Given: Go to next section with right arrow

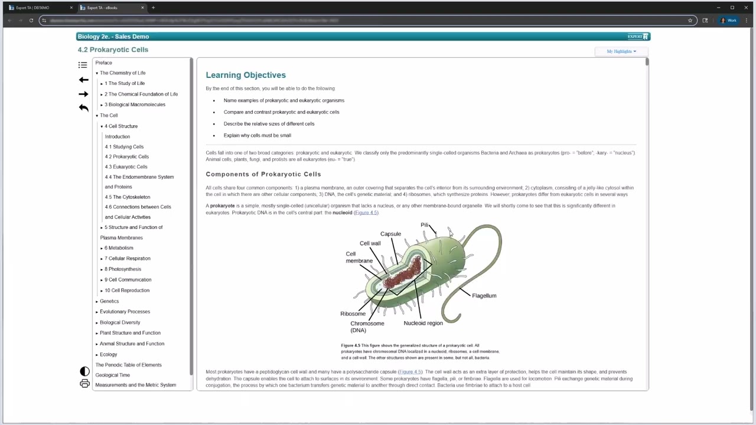Looking at the screenshot, I should point(83,94).
